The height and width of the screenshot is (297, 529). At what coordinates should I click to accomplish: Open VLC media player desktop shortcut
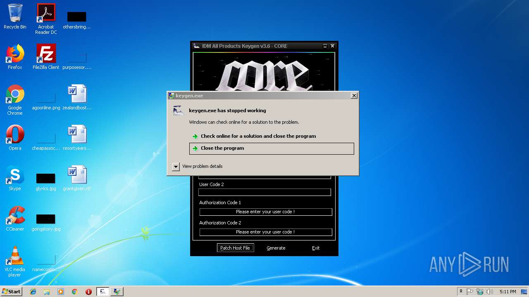coord(15,262)
